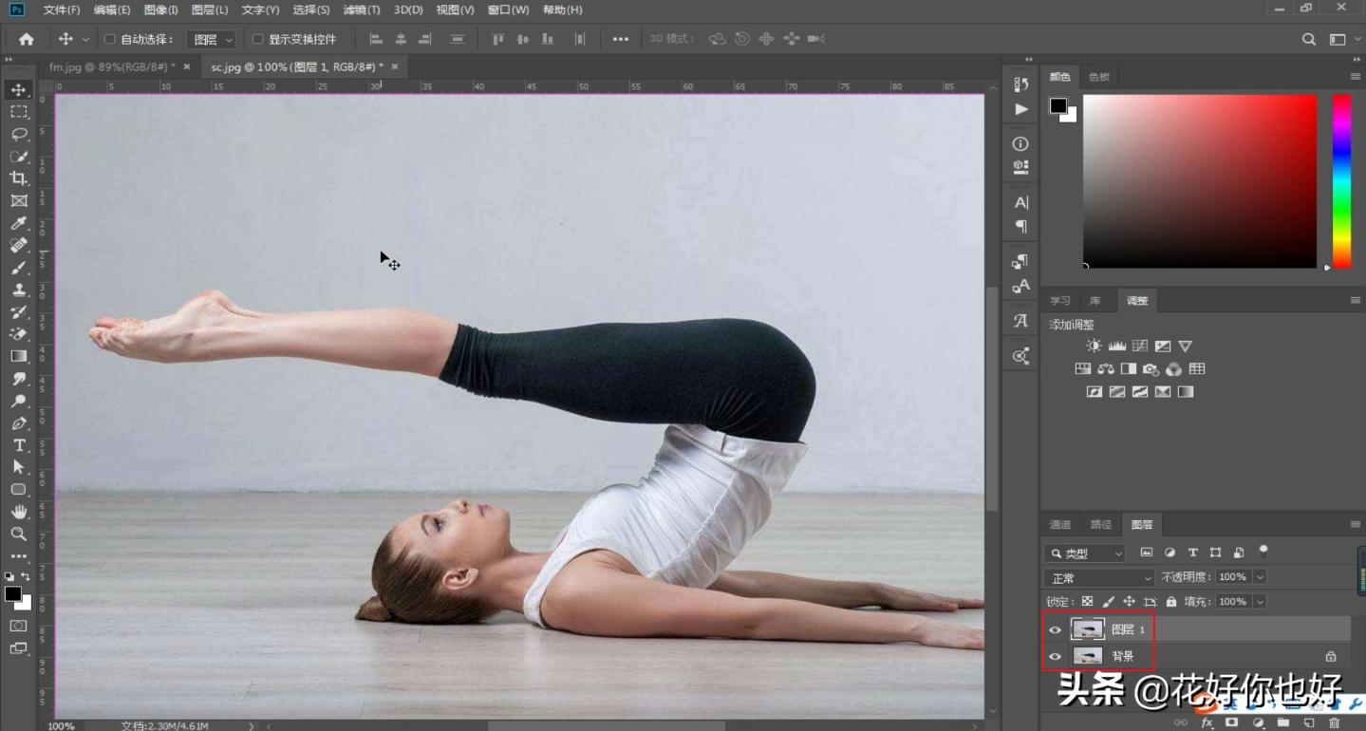The width and height of the screenshot is (1366, 731).
Task: Open the 滤镜(T) menu
Action: coord(362,9)
